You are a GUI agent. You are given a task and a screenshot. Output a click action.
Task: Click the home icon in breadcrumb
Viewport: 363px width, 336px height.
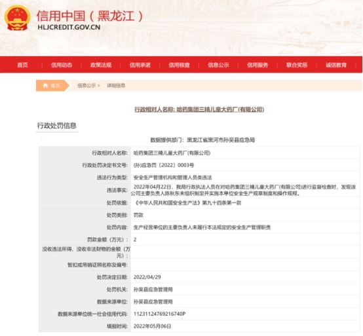(45, 86)
